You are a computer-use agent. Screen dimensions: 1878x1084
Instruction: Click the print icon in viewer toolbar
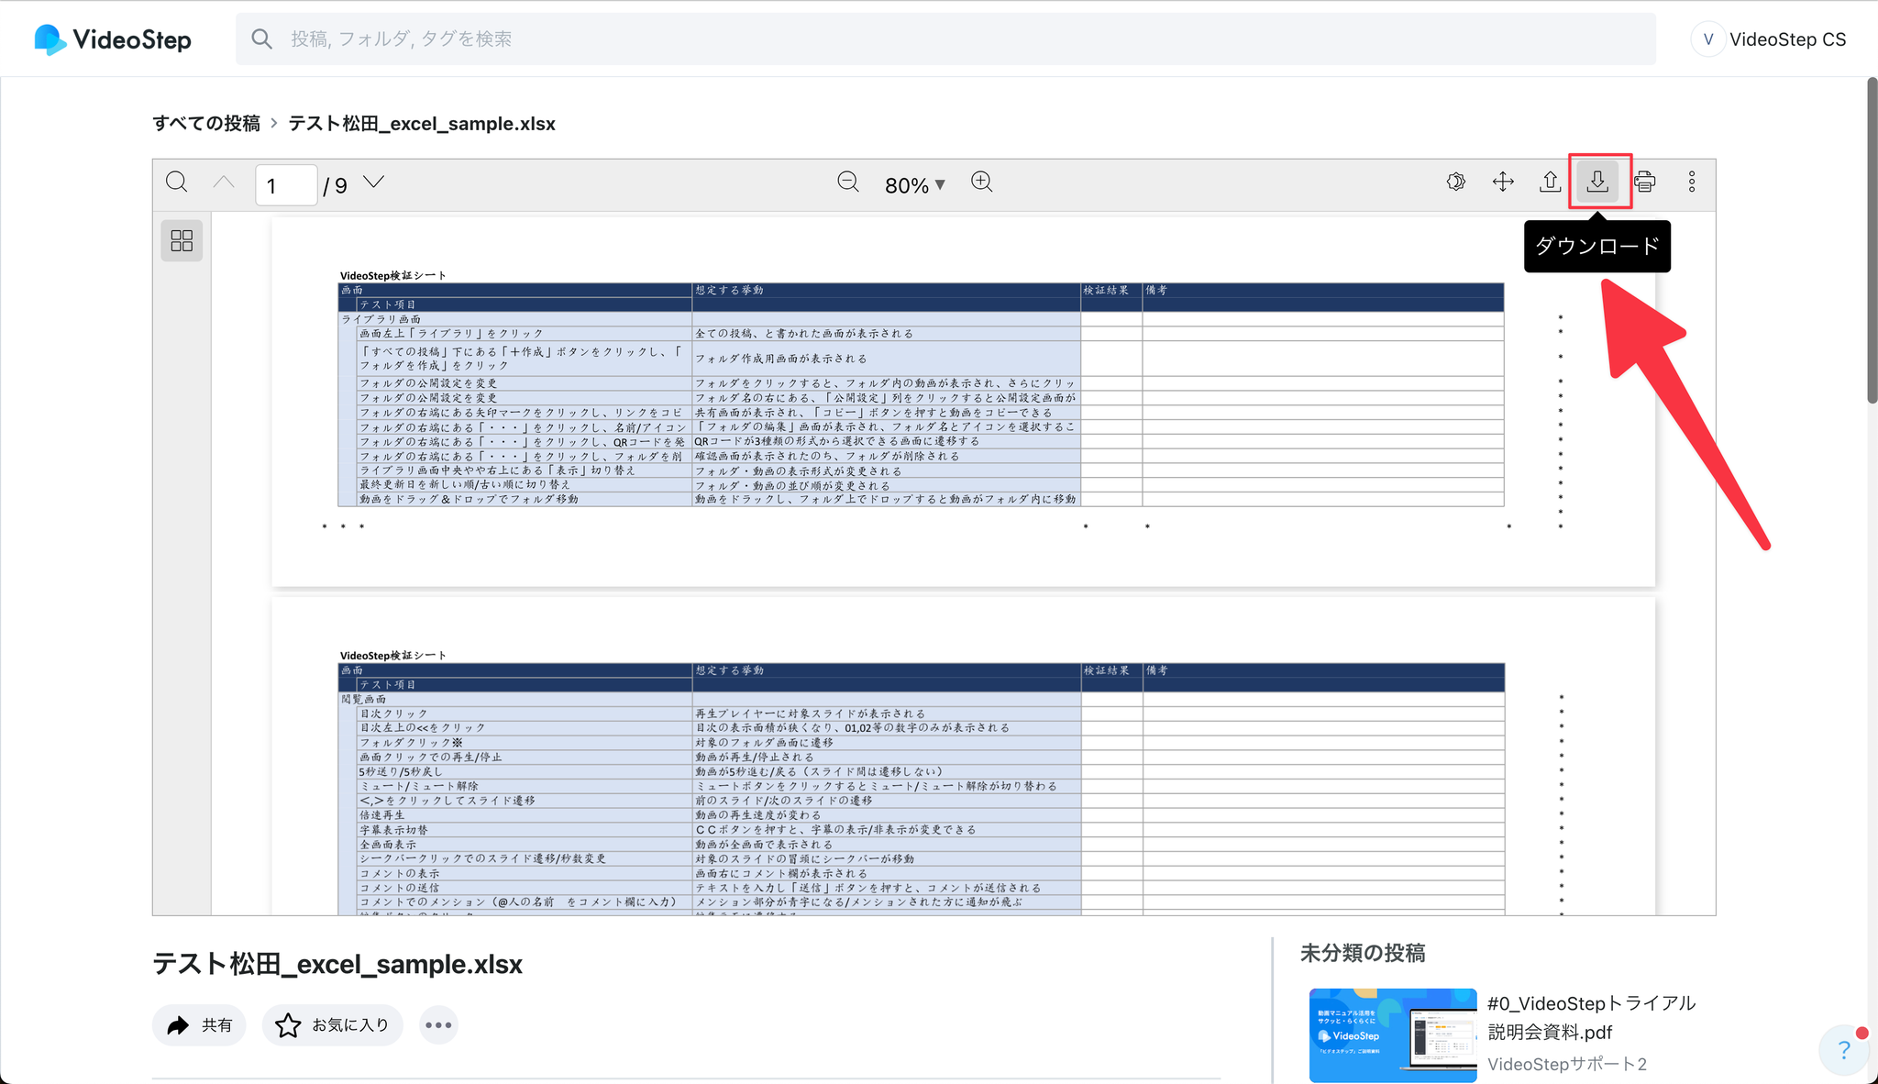[x=1645, y=183]
